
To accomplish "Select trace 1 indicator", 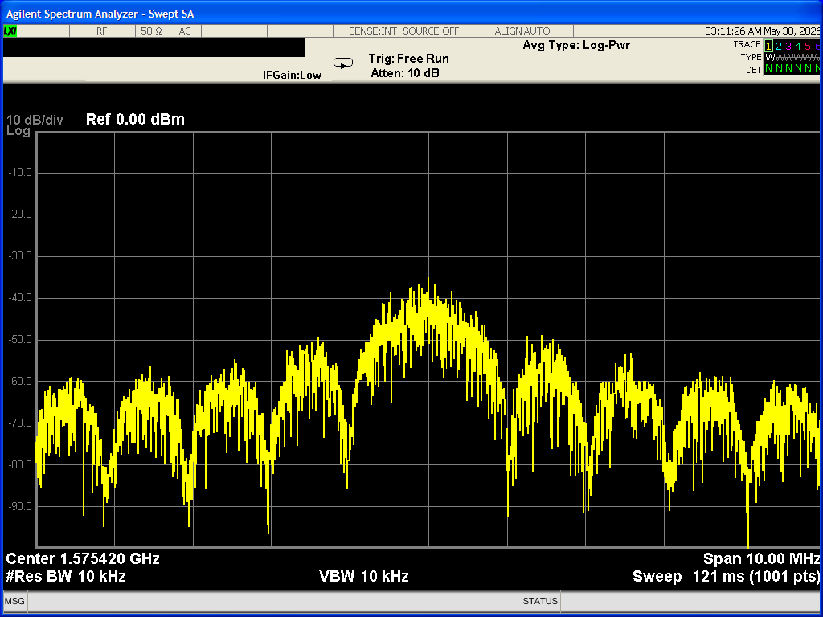I will (768, 46).
